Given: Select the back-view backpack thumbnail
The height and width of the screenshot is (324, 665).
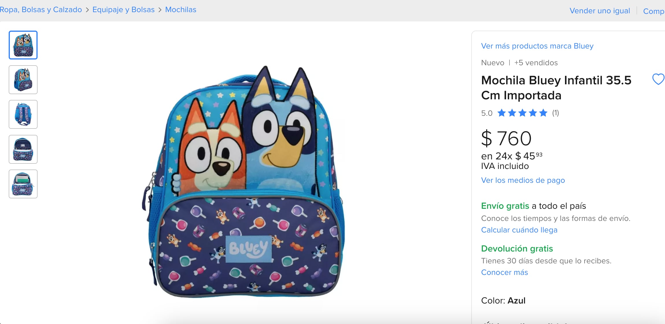Looking at the screenshot, I should tap(23, 114).
